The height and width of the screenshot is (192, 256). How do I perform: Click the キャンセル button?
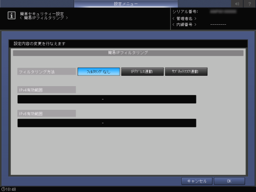(x=197, y=181)
